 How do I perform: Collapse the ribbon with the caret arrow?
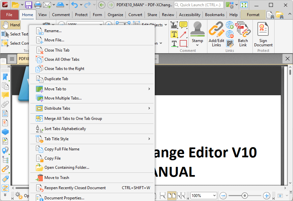289,14
